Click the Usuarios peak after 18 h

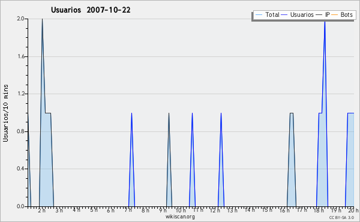click(x=325, y=22)
